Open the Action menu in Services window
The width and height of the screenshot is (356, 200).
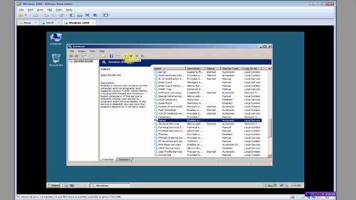click(x=82, y=51)
